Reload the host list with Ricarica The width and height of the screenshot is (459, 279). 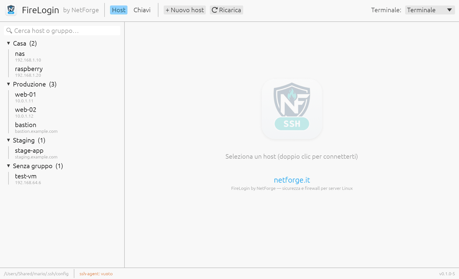coord(226,10)
